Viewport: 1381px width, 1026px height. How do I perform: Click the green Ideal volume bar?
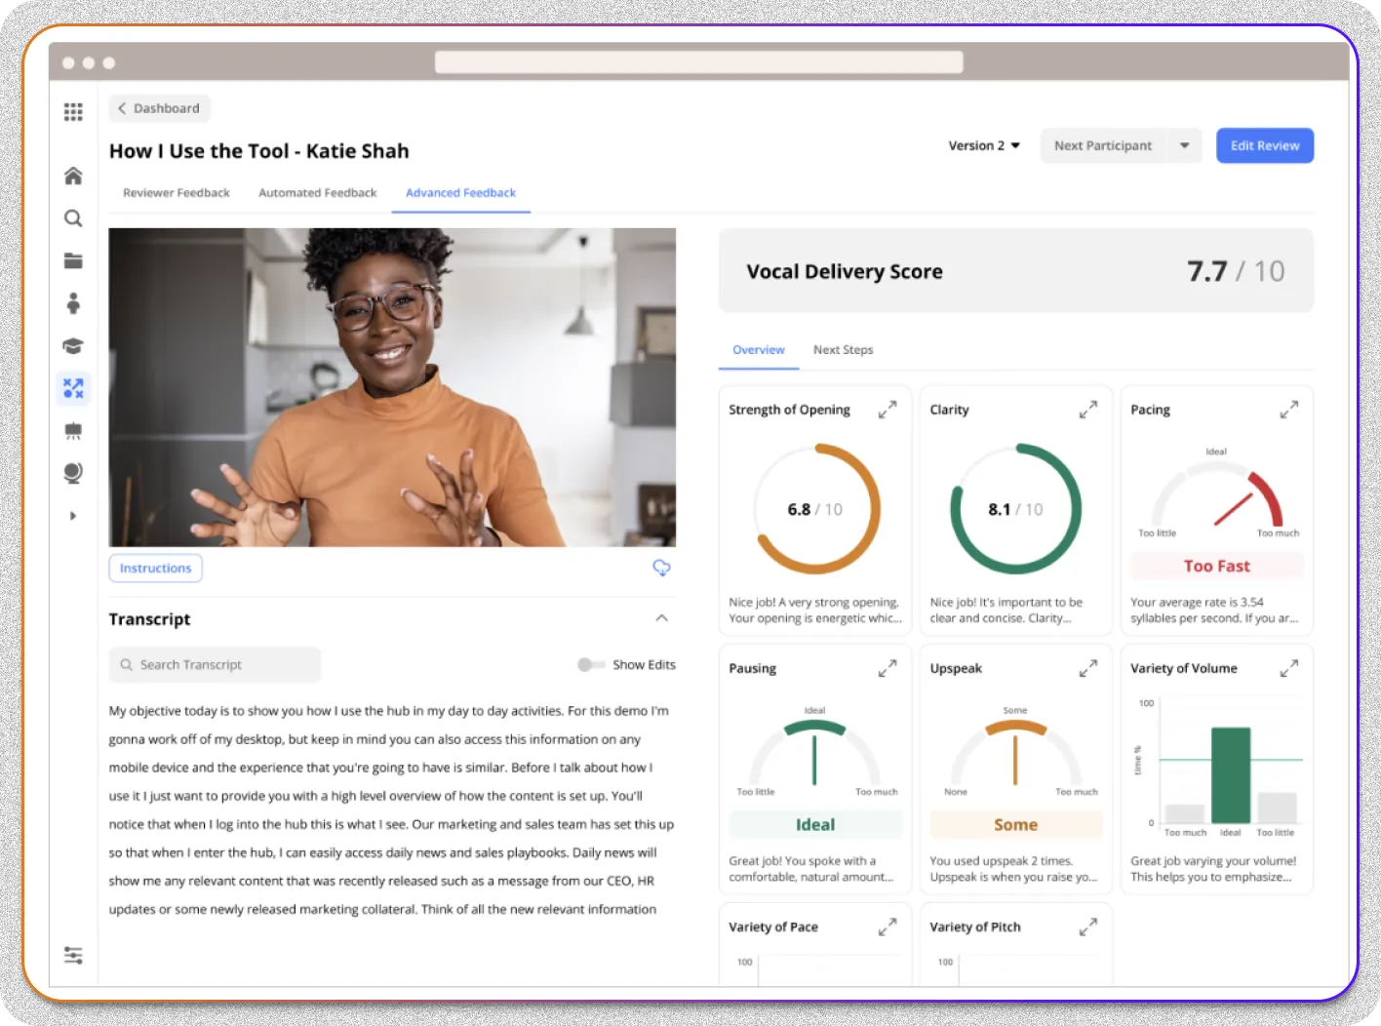tap(1231, 775)
